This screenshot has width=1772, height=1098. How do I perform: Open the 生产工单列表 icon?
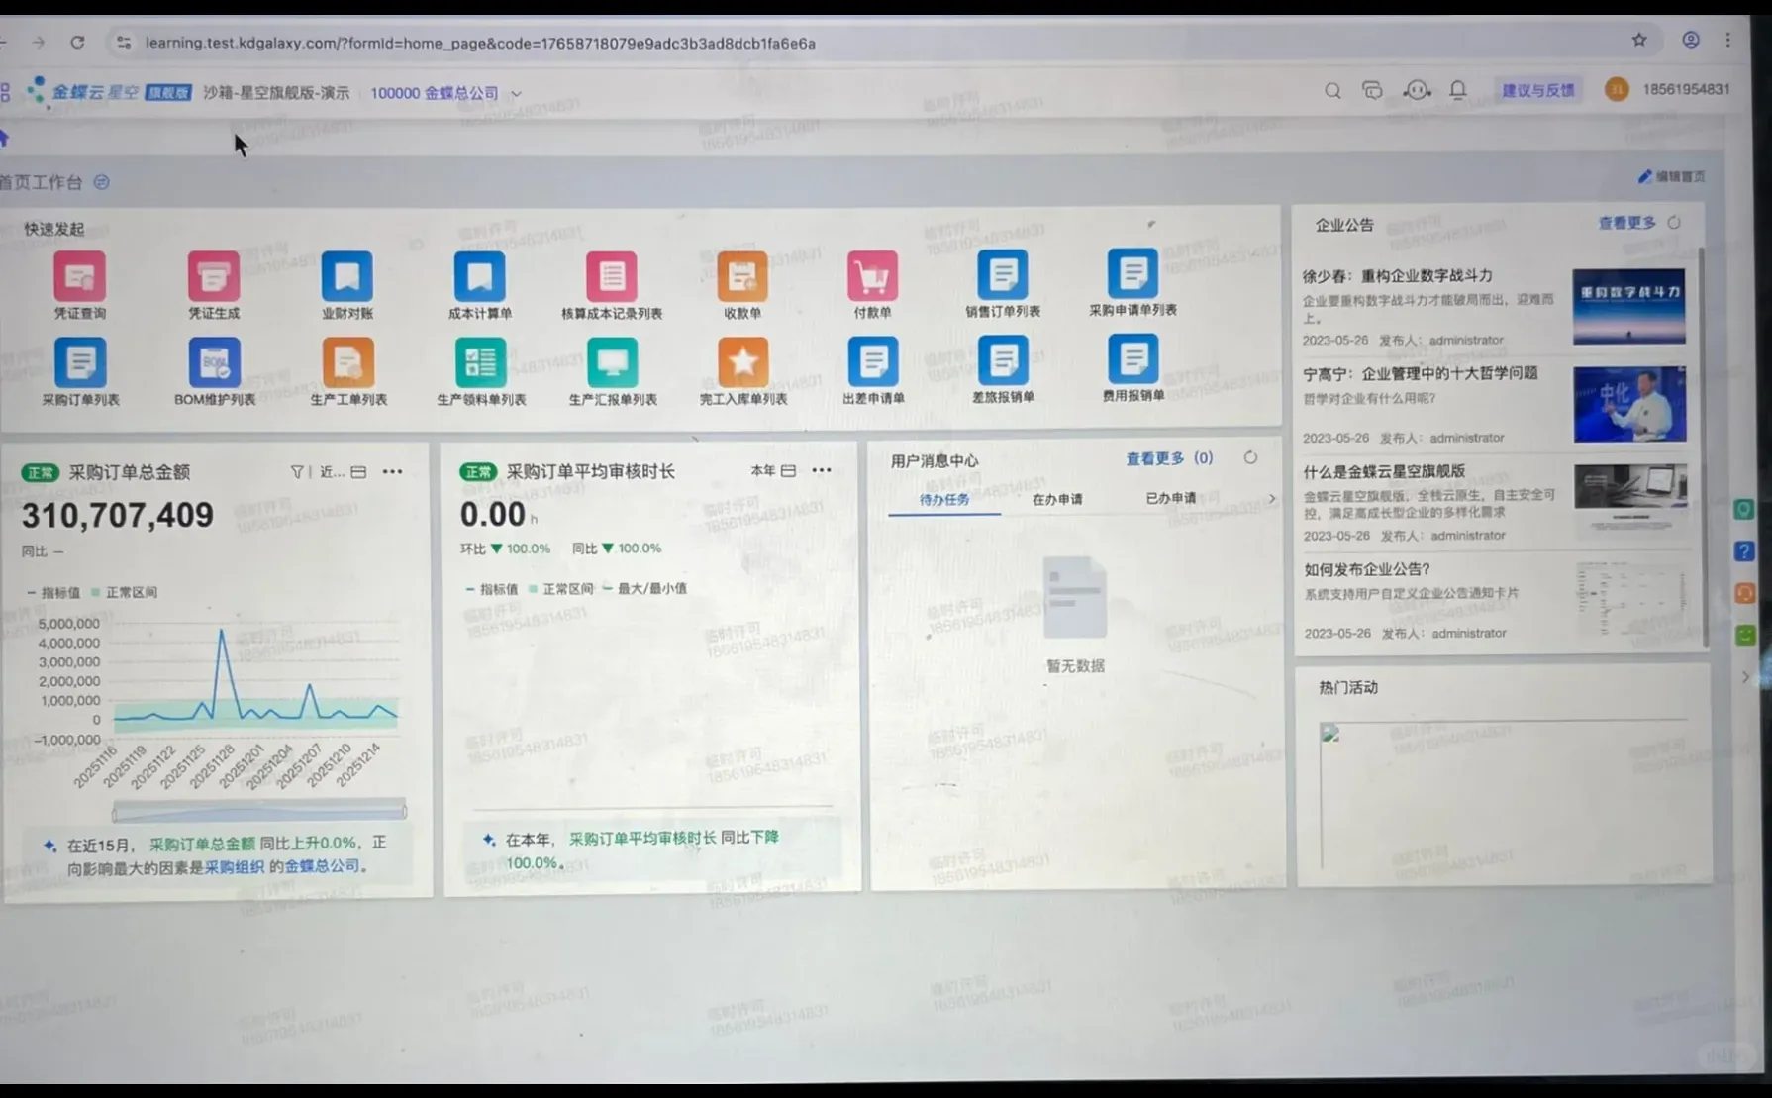click(347, 362)
